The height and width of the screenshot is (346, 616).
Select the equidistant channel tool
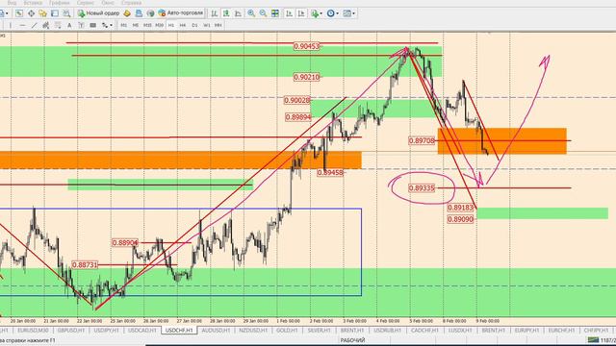[x=45, y=26]
